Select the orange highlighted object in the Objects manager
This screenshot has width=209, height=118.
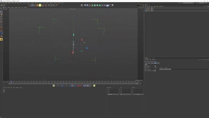149,10
